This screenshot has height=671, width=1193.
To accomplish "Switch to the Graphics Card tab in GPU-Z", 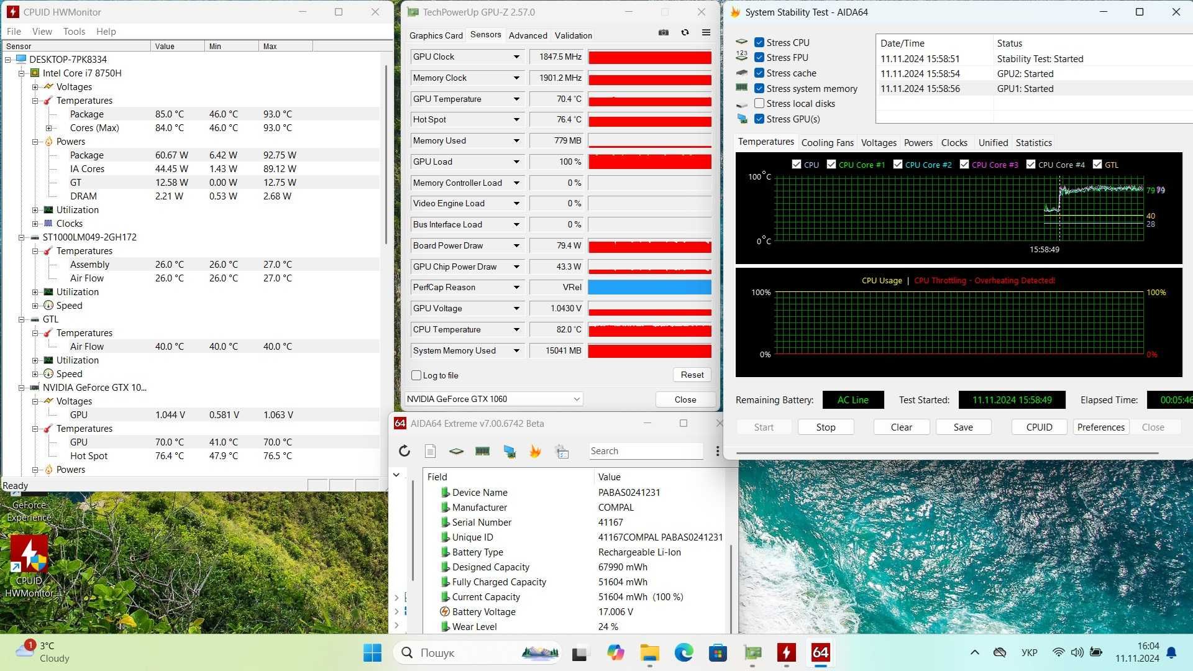I will (436, 35).
